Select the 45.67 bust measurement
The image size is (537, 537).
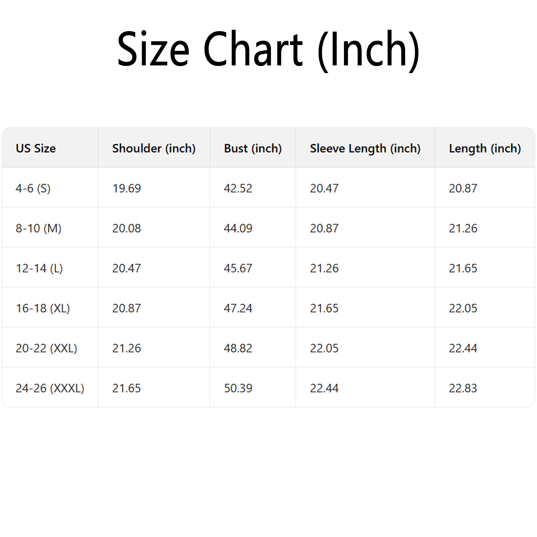point(238,268)
